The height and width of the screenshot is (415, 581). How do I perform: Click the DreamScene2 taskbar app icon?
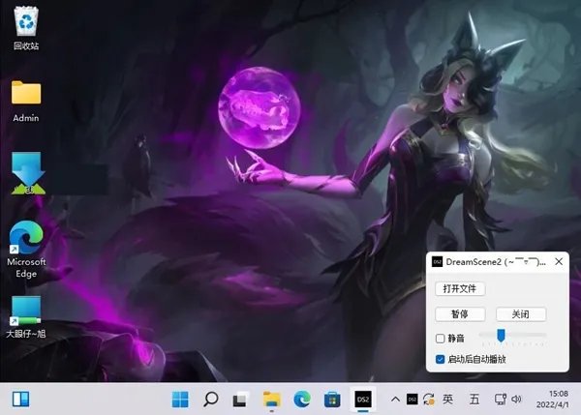[x=363, y=398]
